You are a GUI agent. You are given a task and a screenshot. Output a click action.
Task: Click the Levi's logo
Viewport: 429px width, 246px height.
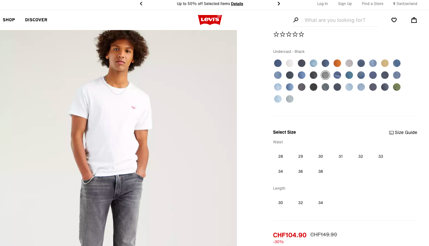coord(210,20)
